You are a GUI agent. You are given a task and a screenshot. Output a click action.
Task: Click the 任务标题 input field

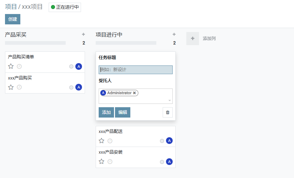point(136,70)
